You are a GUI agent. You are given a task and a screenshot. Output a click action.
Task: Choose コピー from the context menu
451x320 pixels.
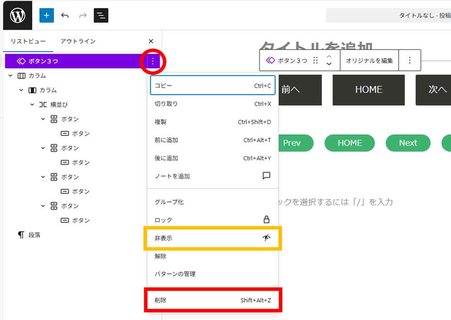(212, 86)
